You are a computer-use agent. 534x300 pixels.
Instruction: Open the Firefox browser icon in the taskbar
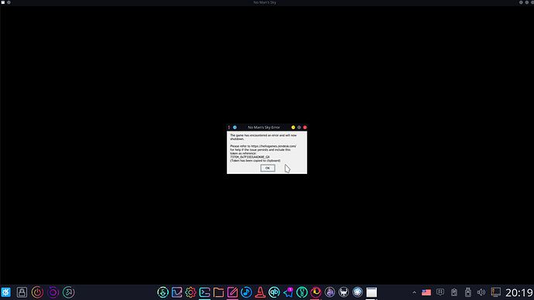[316, 292]
